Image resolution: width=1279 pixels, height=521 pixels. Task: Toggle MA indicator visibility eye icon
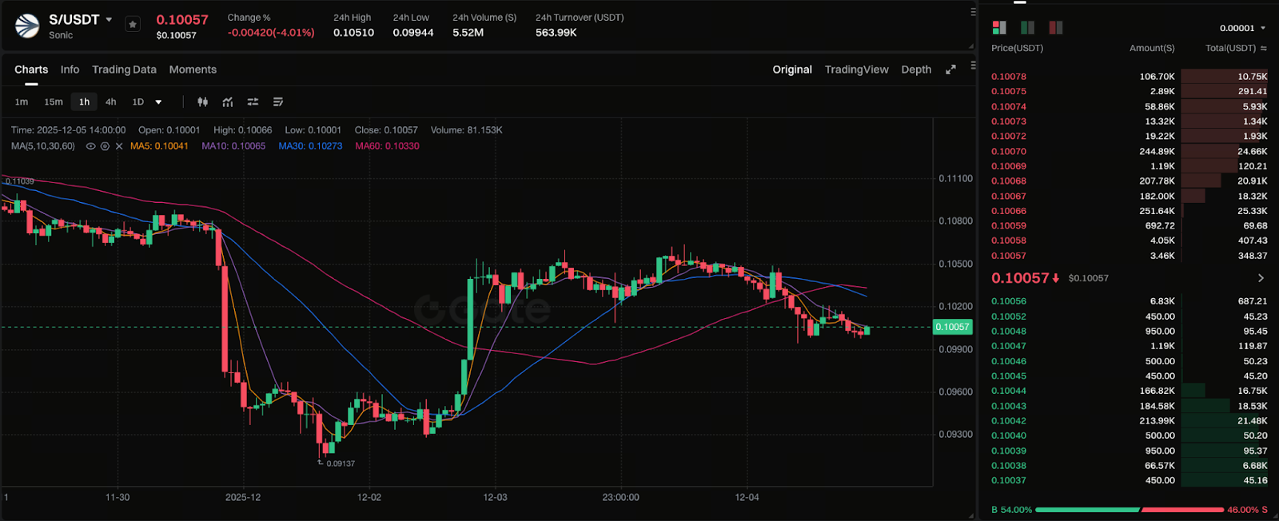[90, 146]
